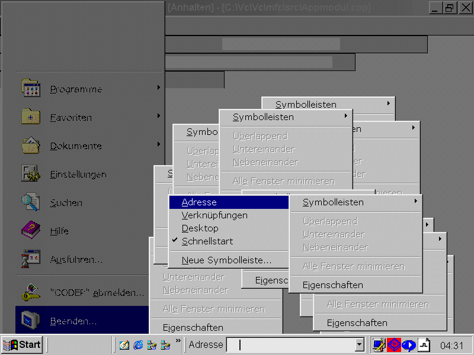Select Neue Symbolleiste... menu entry
Image resolution: width=474 pixels, height=355 pixels.
click(226, 260)
